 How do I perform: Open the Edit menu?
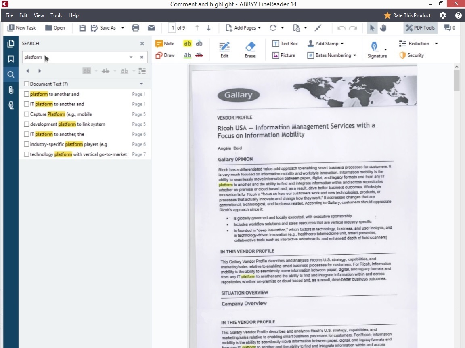click(23, 15)
